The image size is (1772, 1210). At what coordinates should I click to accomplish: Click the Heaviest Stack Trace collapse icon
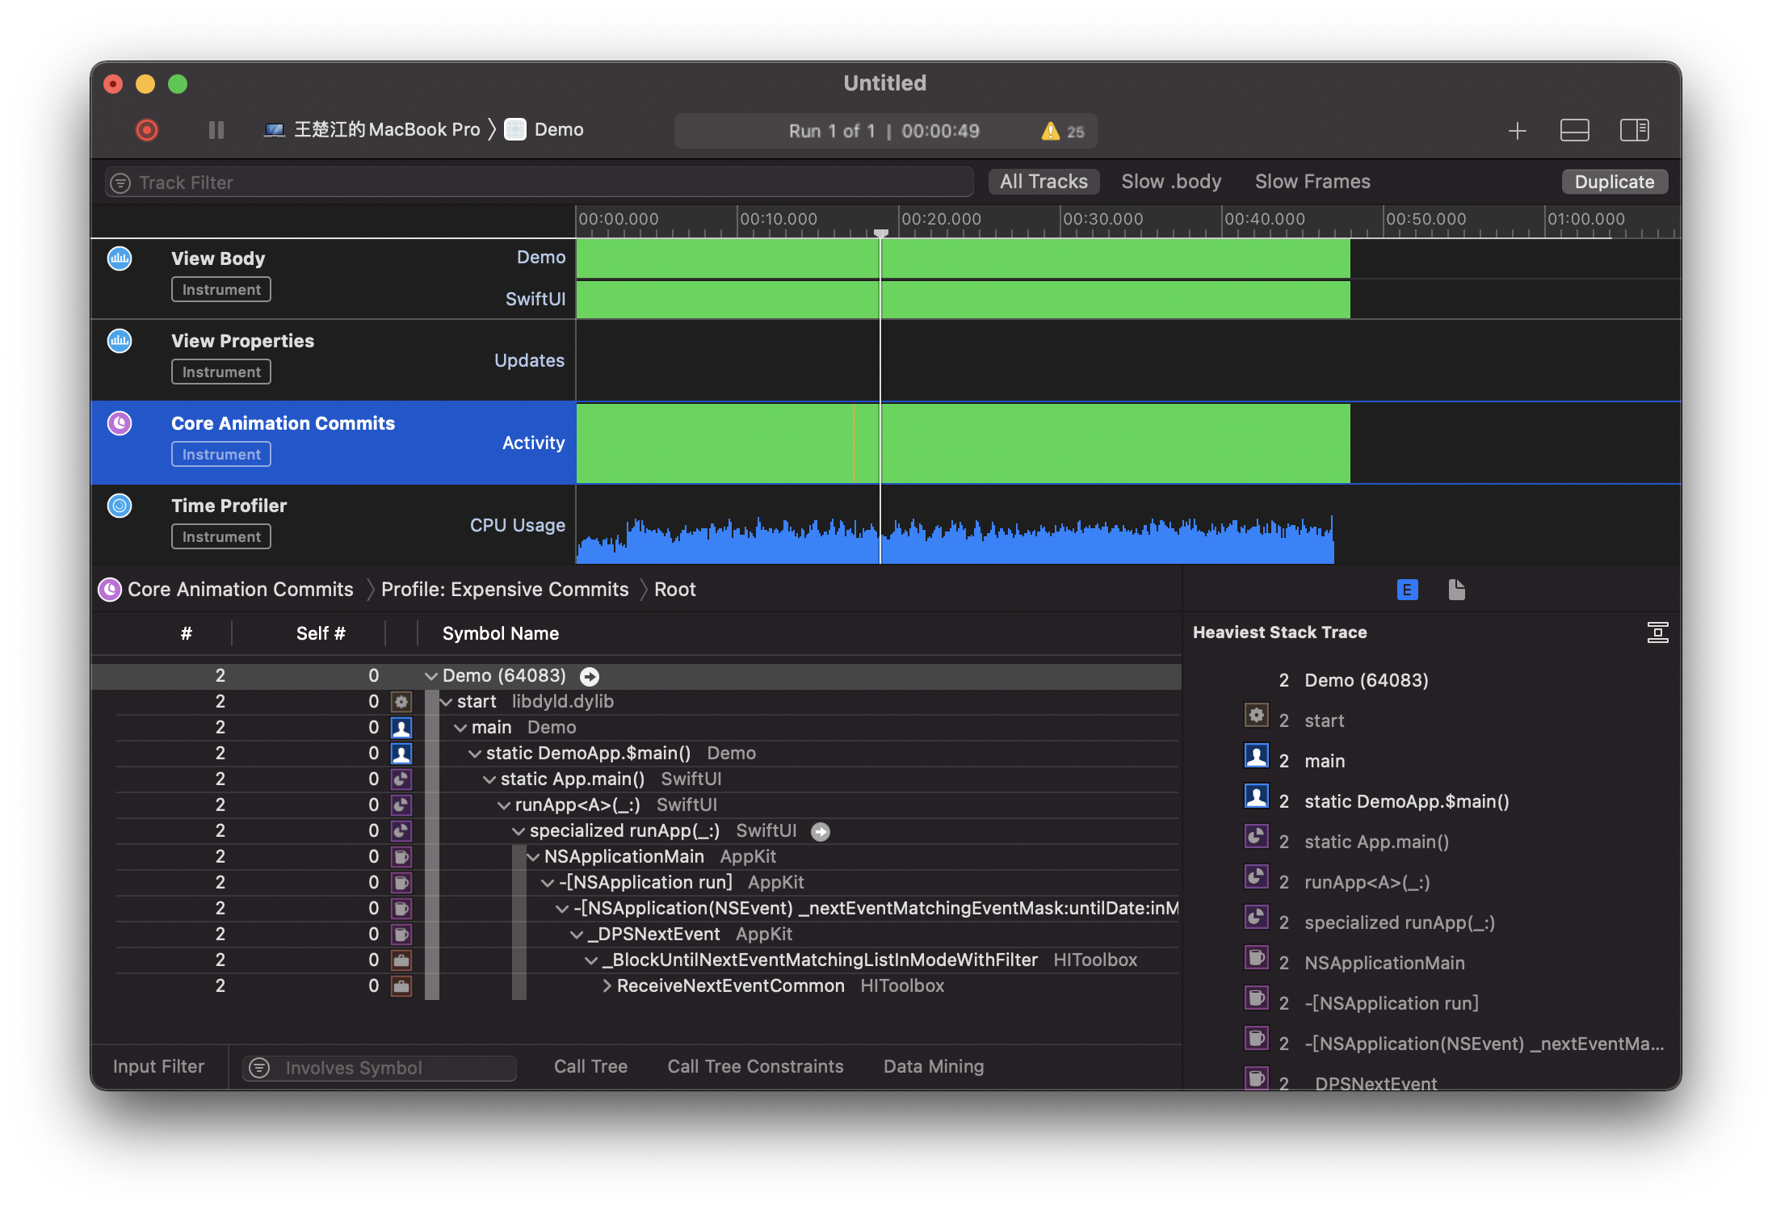tap(1657, 632)
